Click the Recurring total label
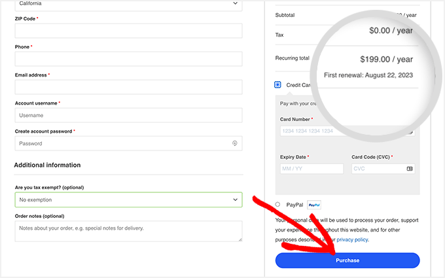The width and height of the screenshot is (445, 278). coord(292,58)
